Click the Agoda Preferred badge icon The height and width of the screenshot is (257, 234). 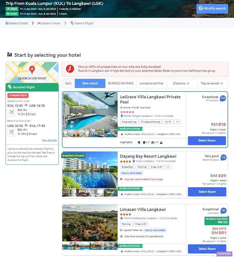pos(121,230)
